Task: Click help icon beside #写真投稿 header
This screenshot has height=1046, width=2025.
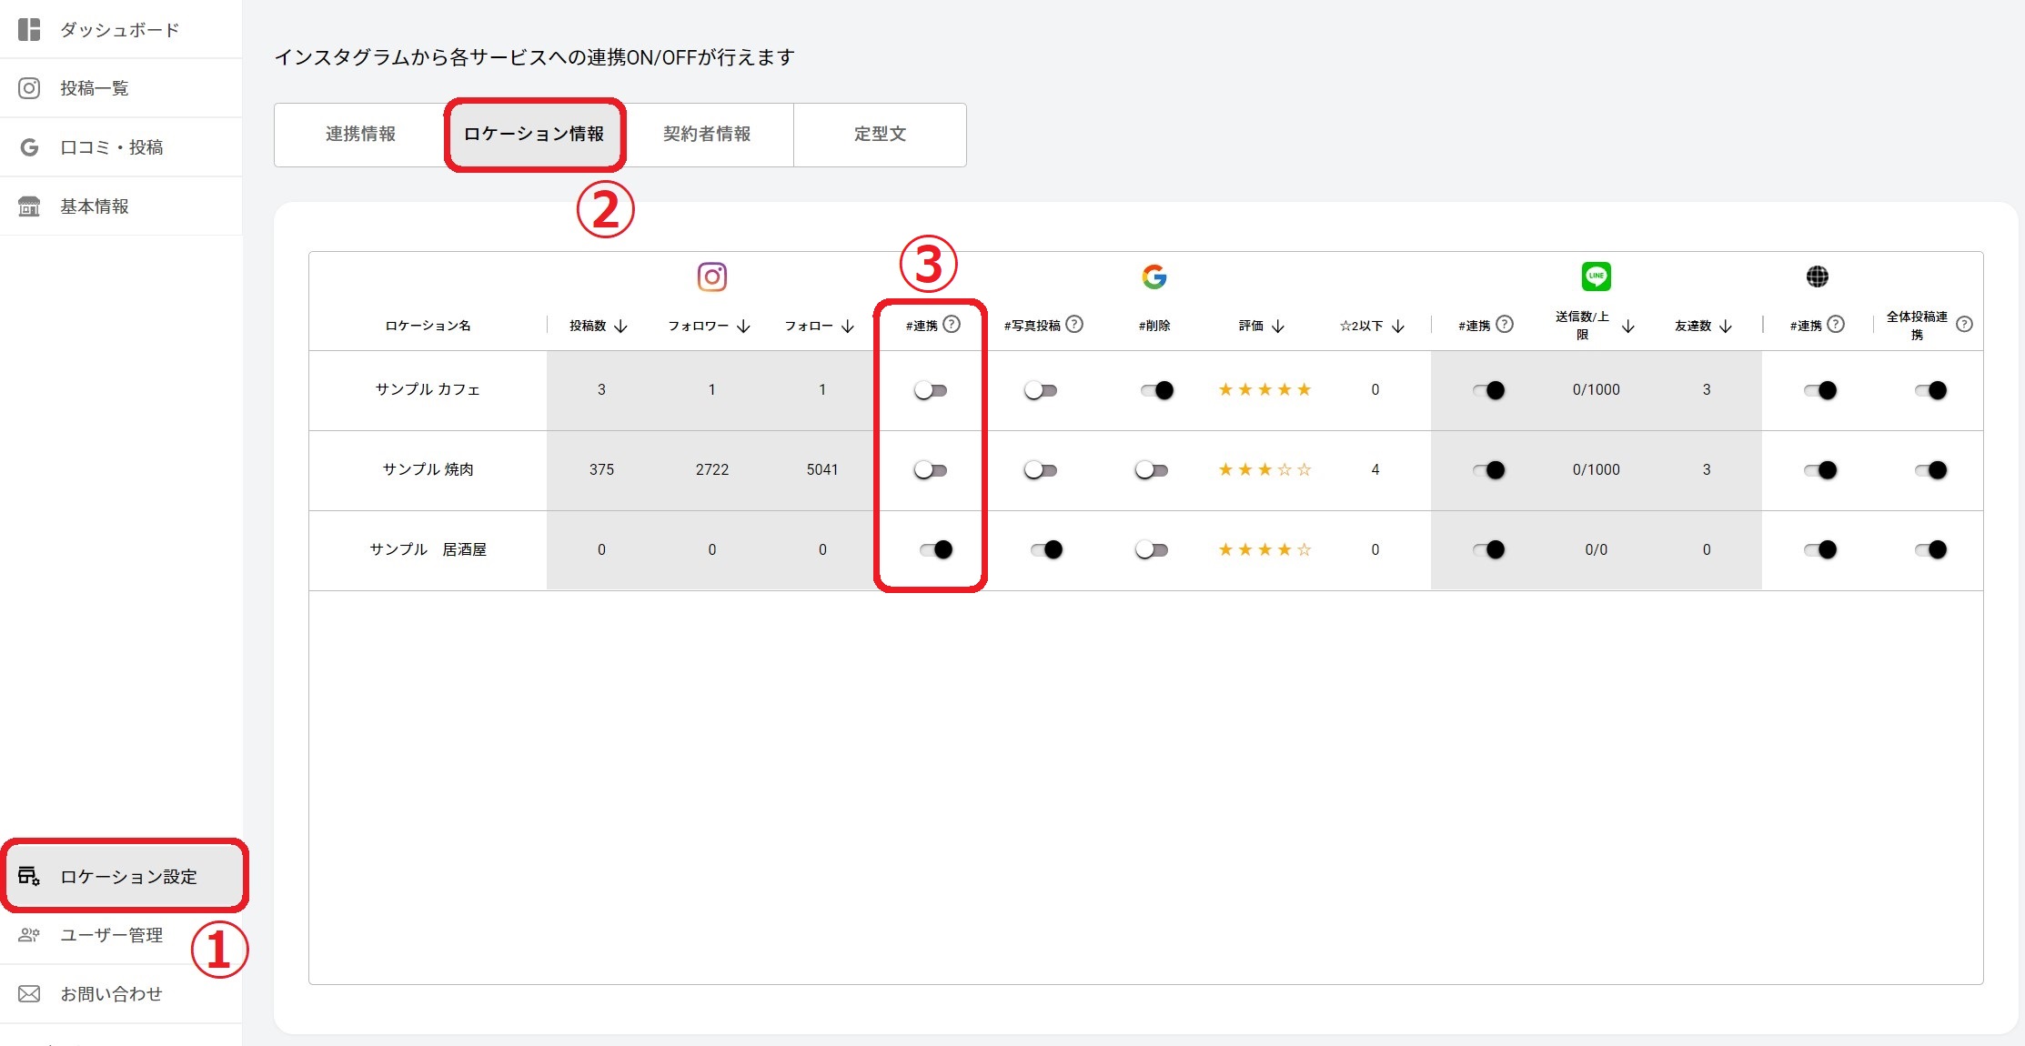Action: tap(1074, 324)
